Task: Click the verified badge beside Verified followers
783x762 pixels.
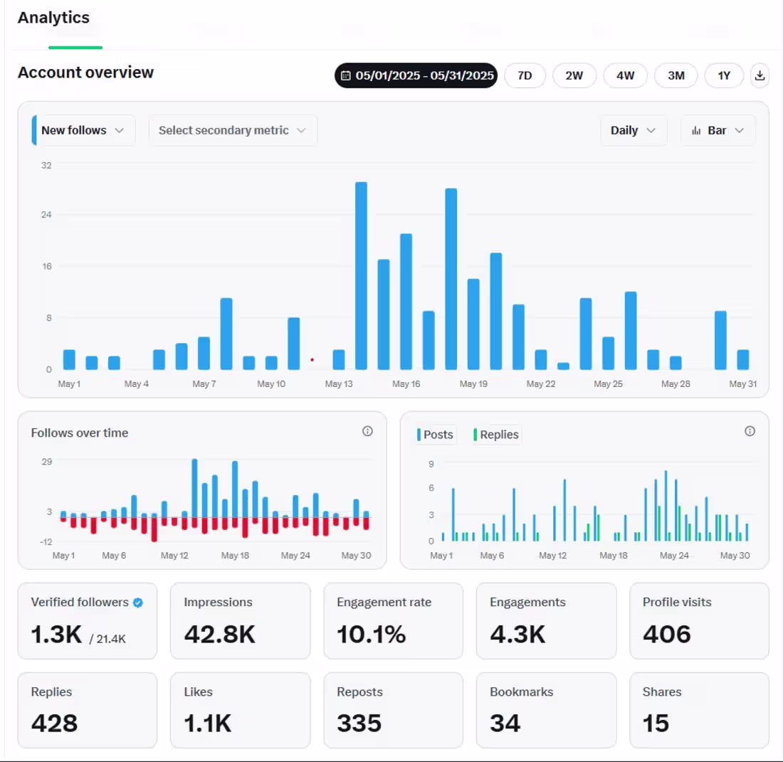Action: pyautogui.click(x=138, y=602)
